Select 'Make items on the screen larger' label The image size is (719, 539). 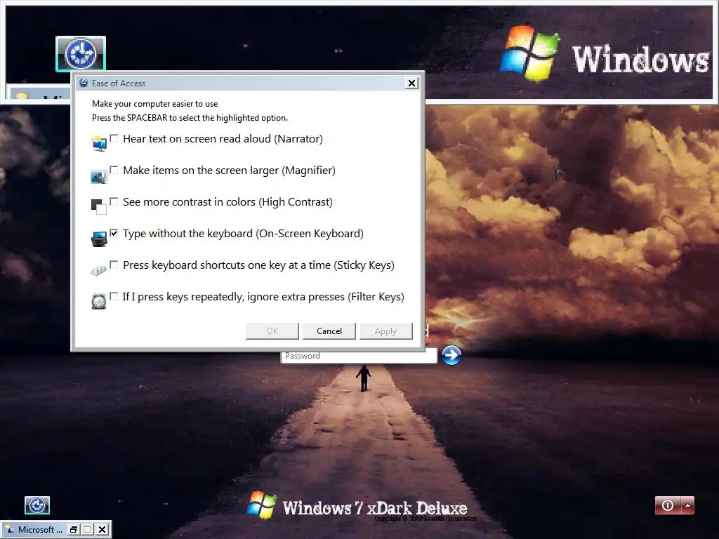201,171
